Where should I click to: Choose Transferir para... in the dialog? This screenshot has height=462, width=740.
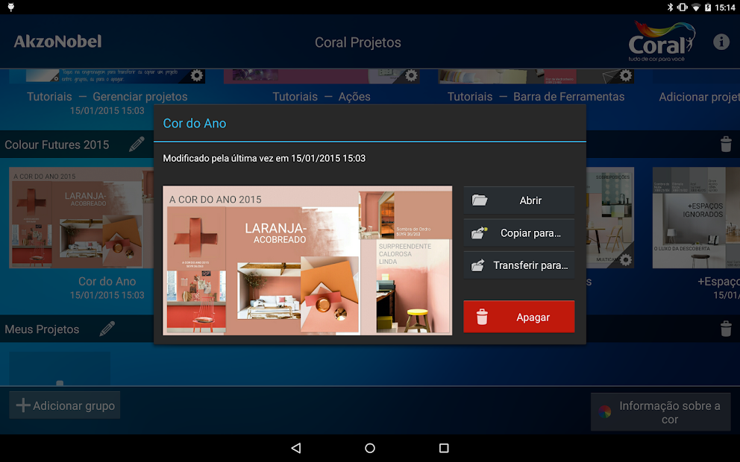click(518, 265)
